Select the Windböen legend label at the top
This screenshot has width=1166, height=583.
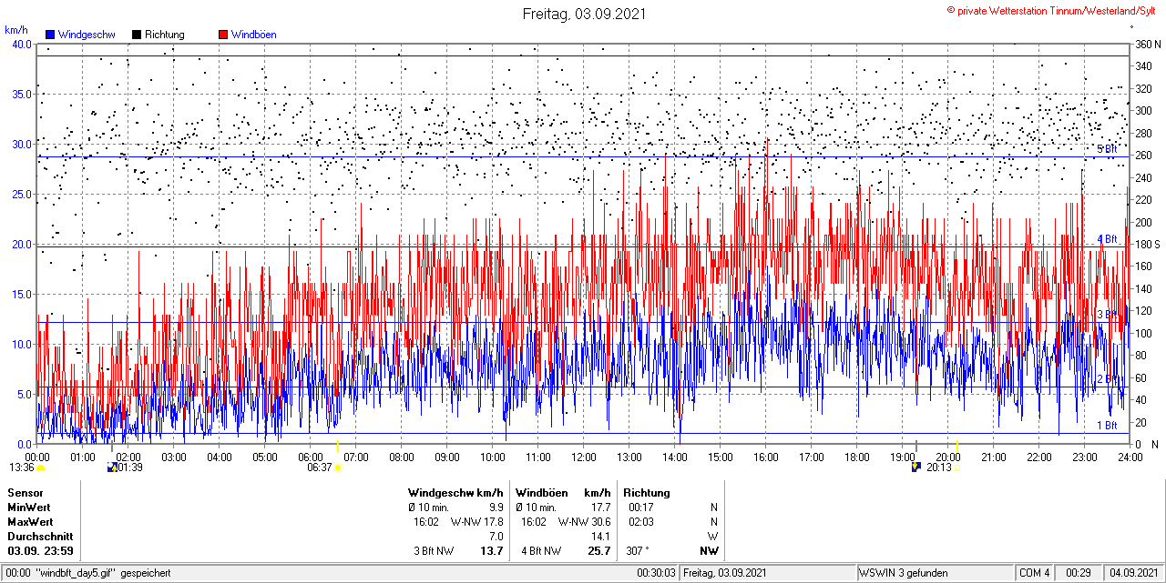pos(254,35)
